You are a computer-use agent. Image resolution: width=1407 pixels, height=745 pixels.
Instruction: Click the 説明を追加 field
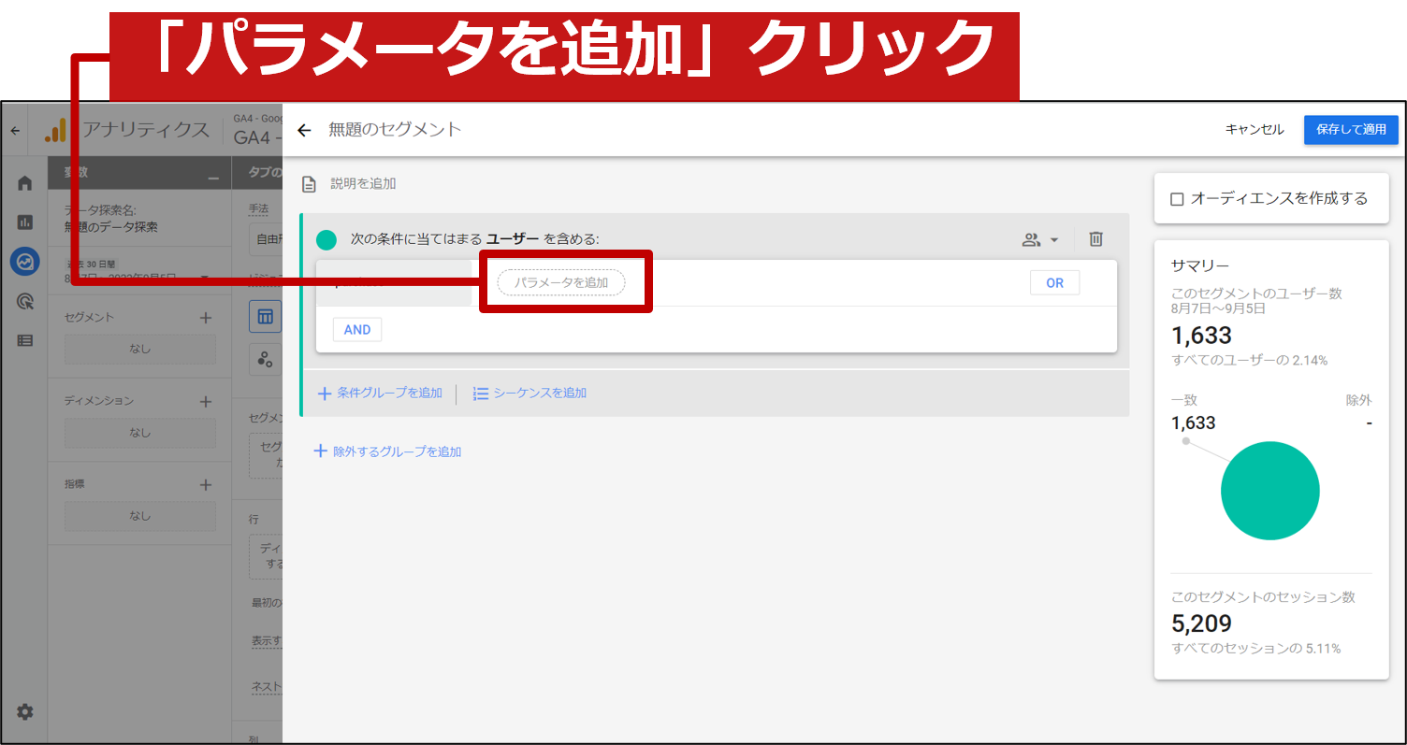(363, 184)
